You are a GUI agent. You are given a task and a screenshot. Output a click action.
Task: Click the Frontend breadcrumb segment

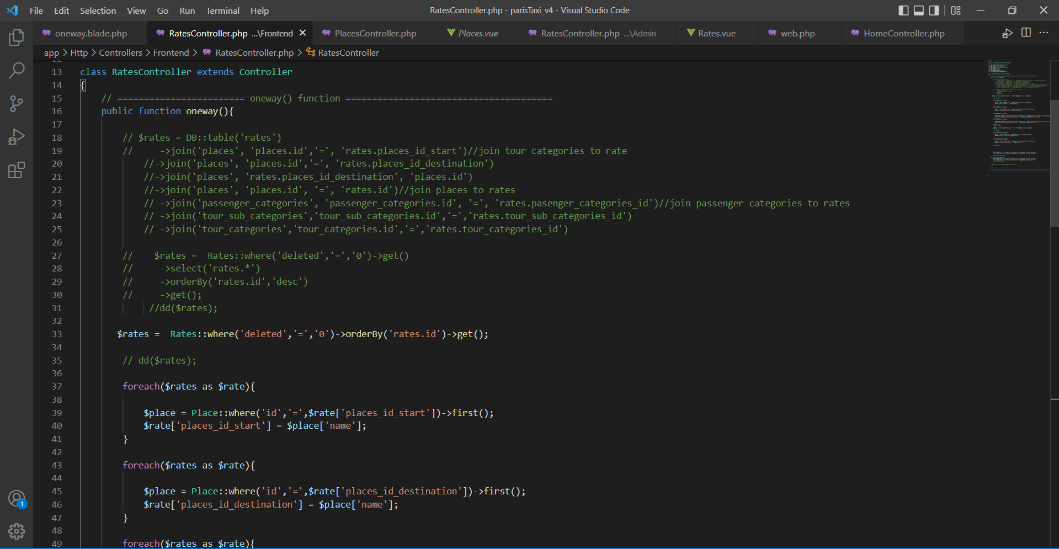[x=171, y=52]
